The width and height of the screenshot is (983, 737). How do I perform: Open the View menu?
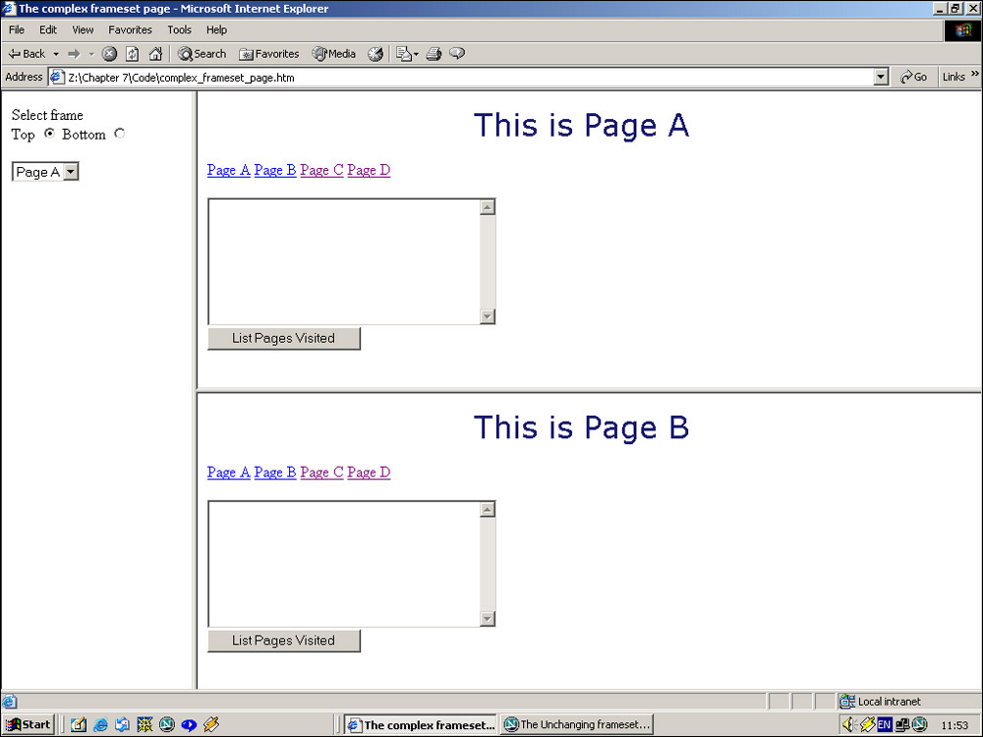click(83, 29)
